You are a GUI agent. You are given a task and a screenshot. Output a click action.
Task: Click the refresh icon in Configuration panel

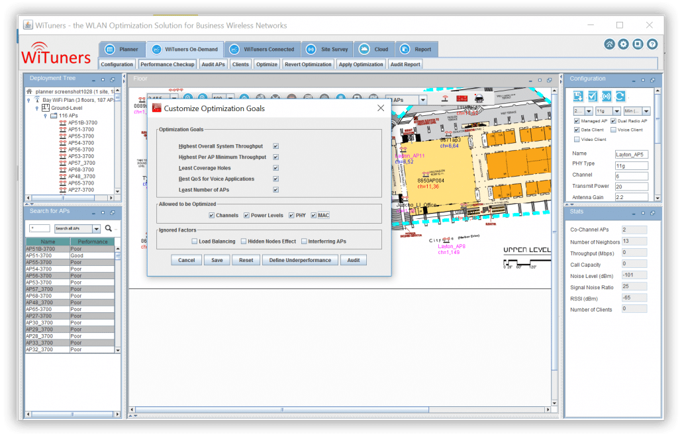[620, 96]
